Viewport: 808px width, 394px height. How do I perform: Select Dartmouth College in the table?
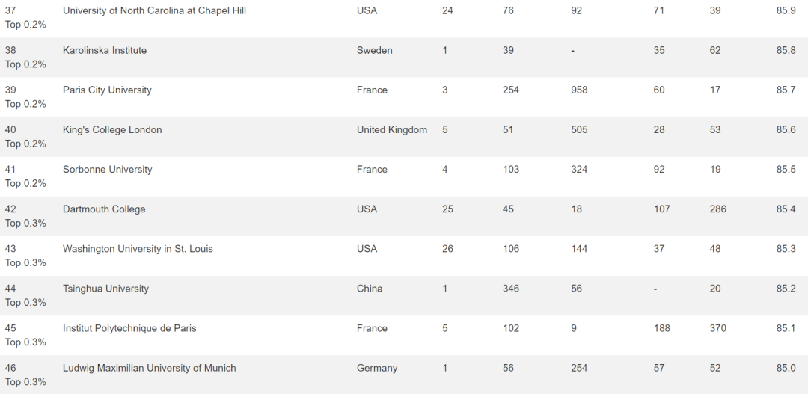point(104,209)
